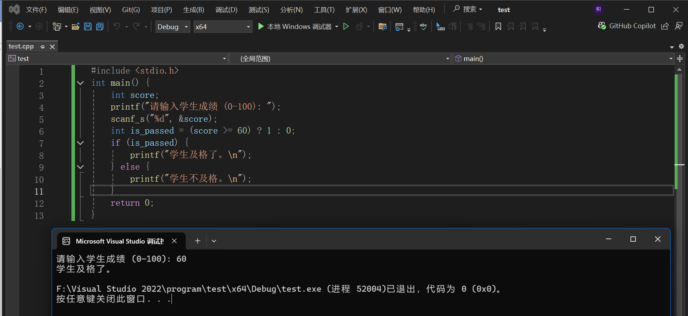
Task: Redo the last undone edit
Action: pos(136,26)
